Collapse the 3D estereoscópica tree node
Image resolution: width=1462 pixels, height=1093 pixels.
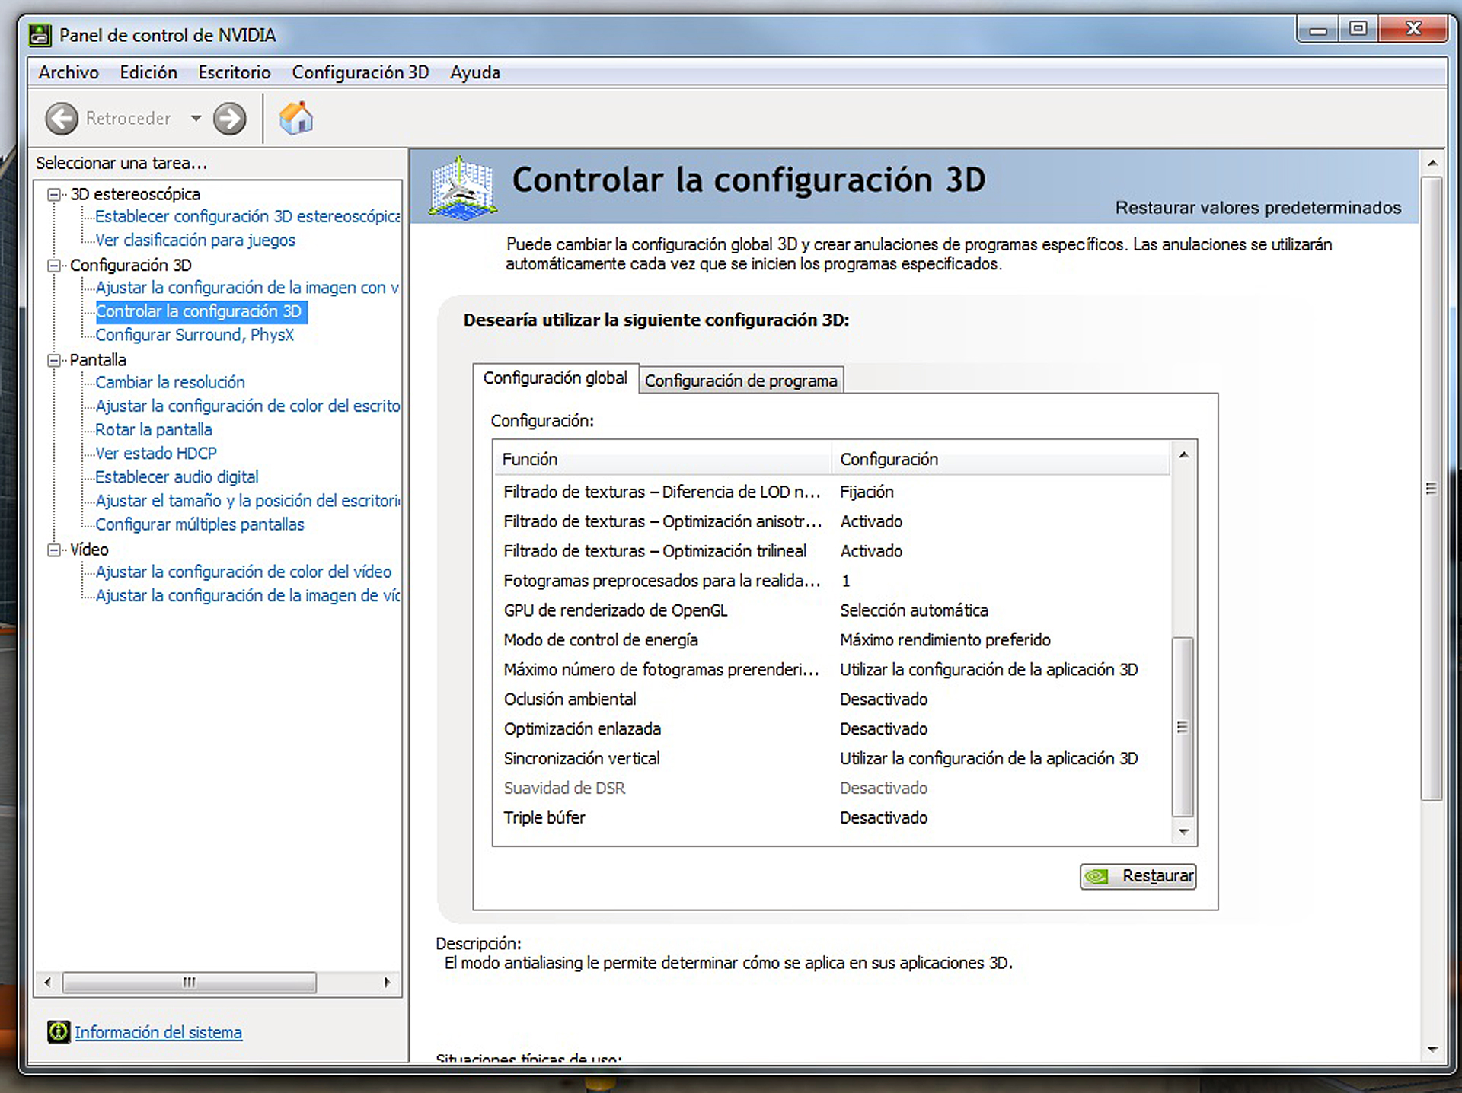[54, 194]
